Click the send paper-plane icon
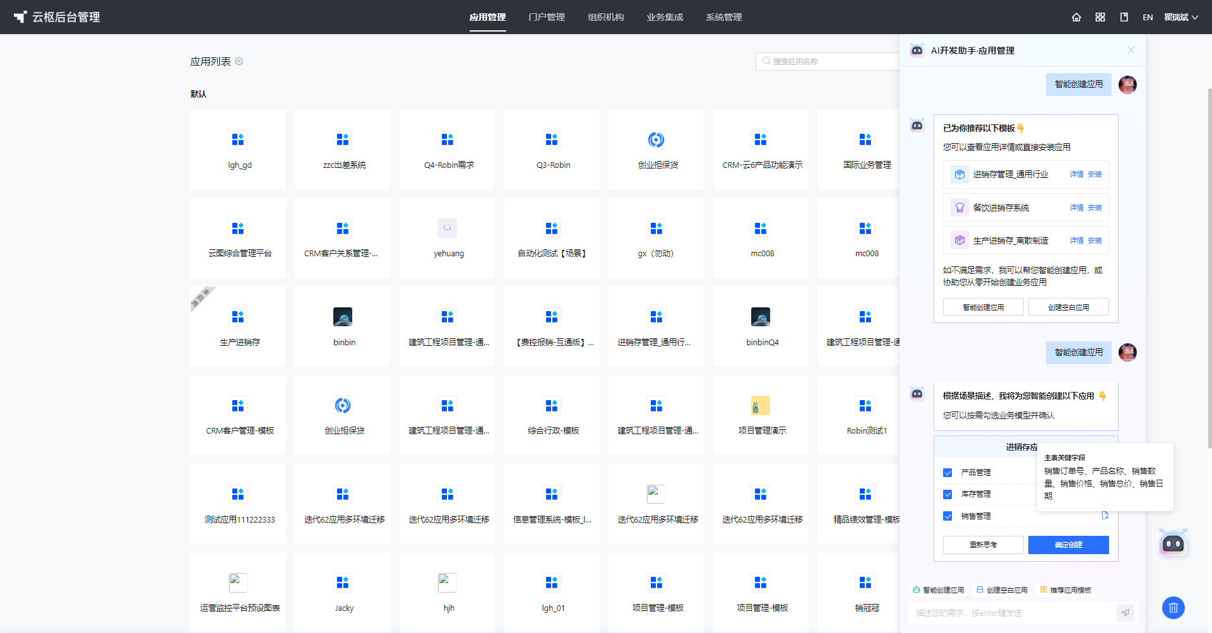The width and height of the screenshot is (1212, 633). pyautogui.click(x=1126, y=613)
